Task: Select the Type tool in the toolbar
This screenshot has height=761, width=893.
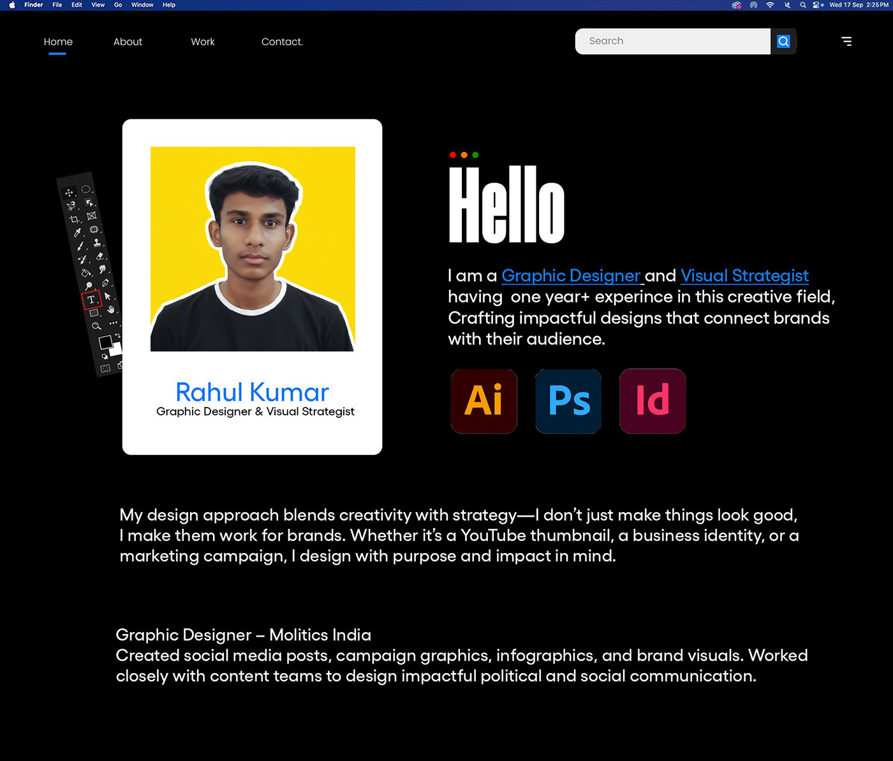Action: tap(92, 299)
